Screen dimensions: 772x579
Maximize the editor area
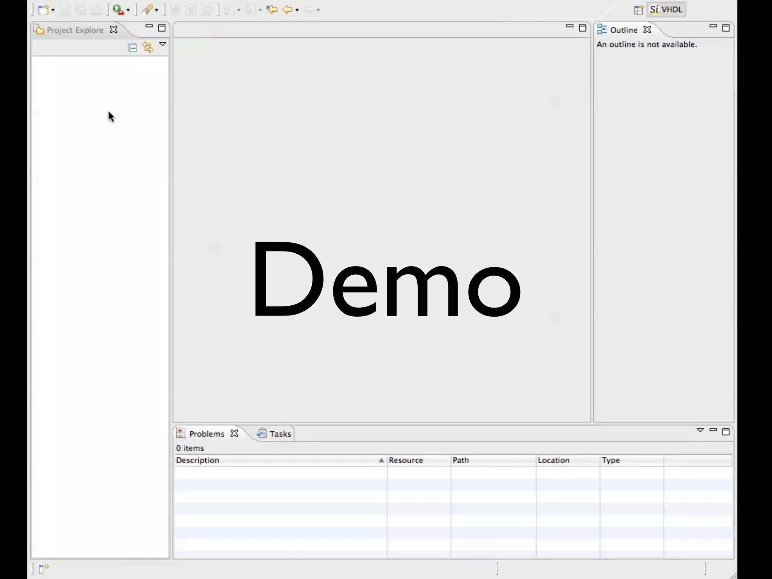coord(582,28)
